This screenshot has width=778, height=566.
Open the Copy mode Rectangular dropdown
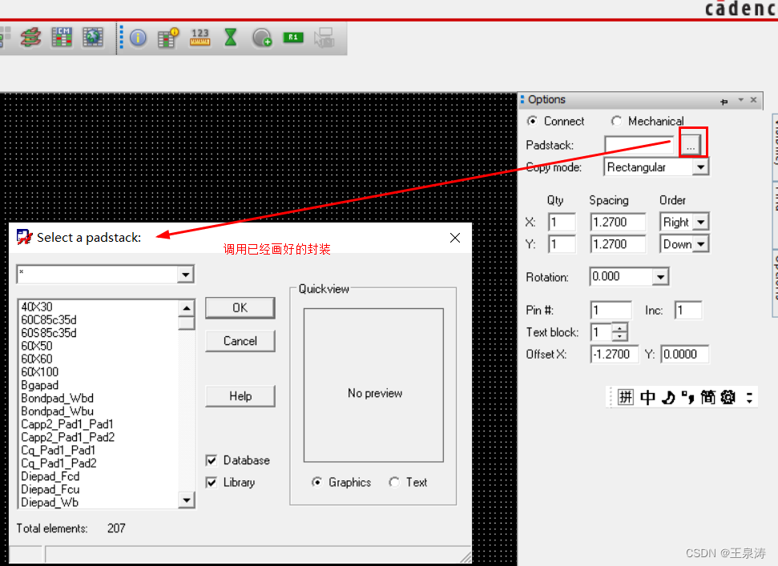(x=700, y=167)
